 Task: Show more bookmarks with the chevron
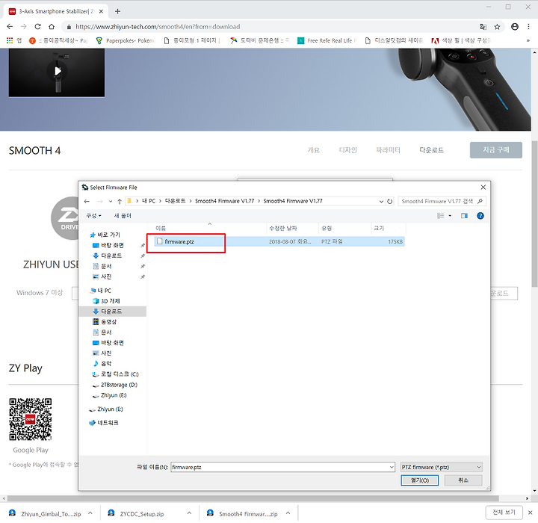tap(528, 40)
